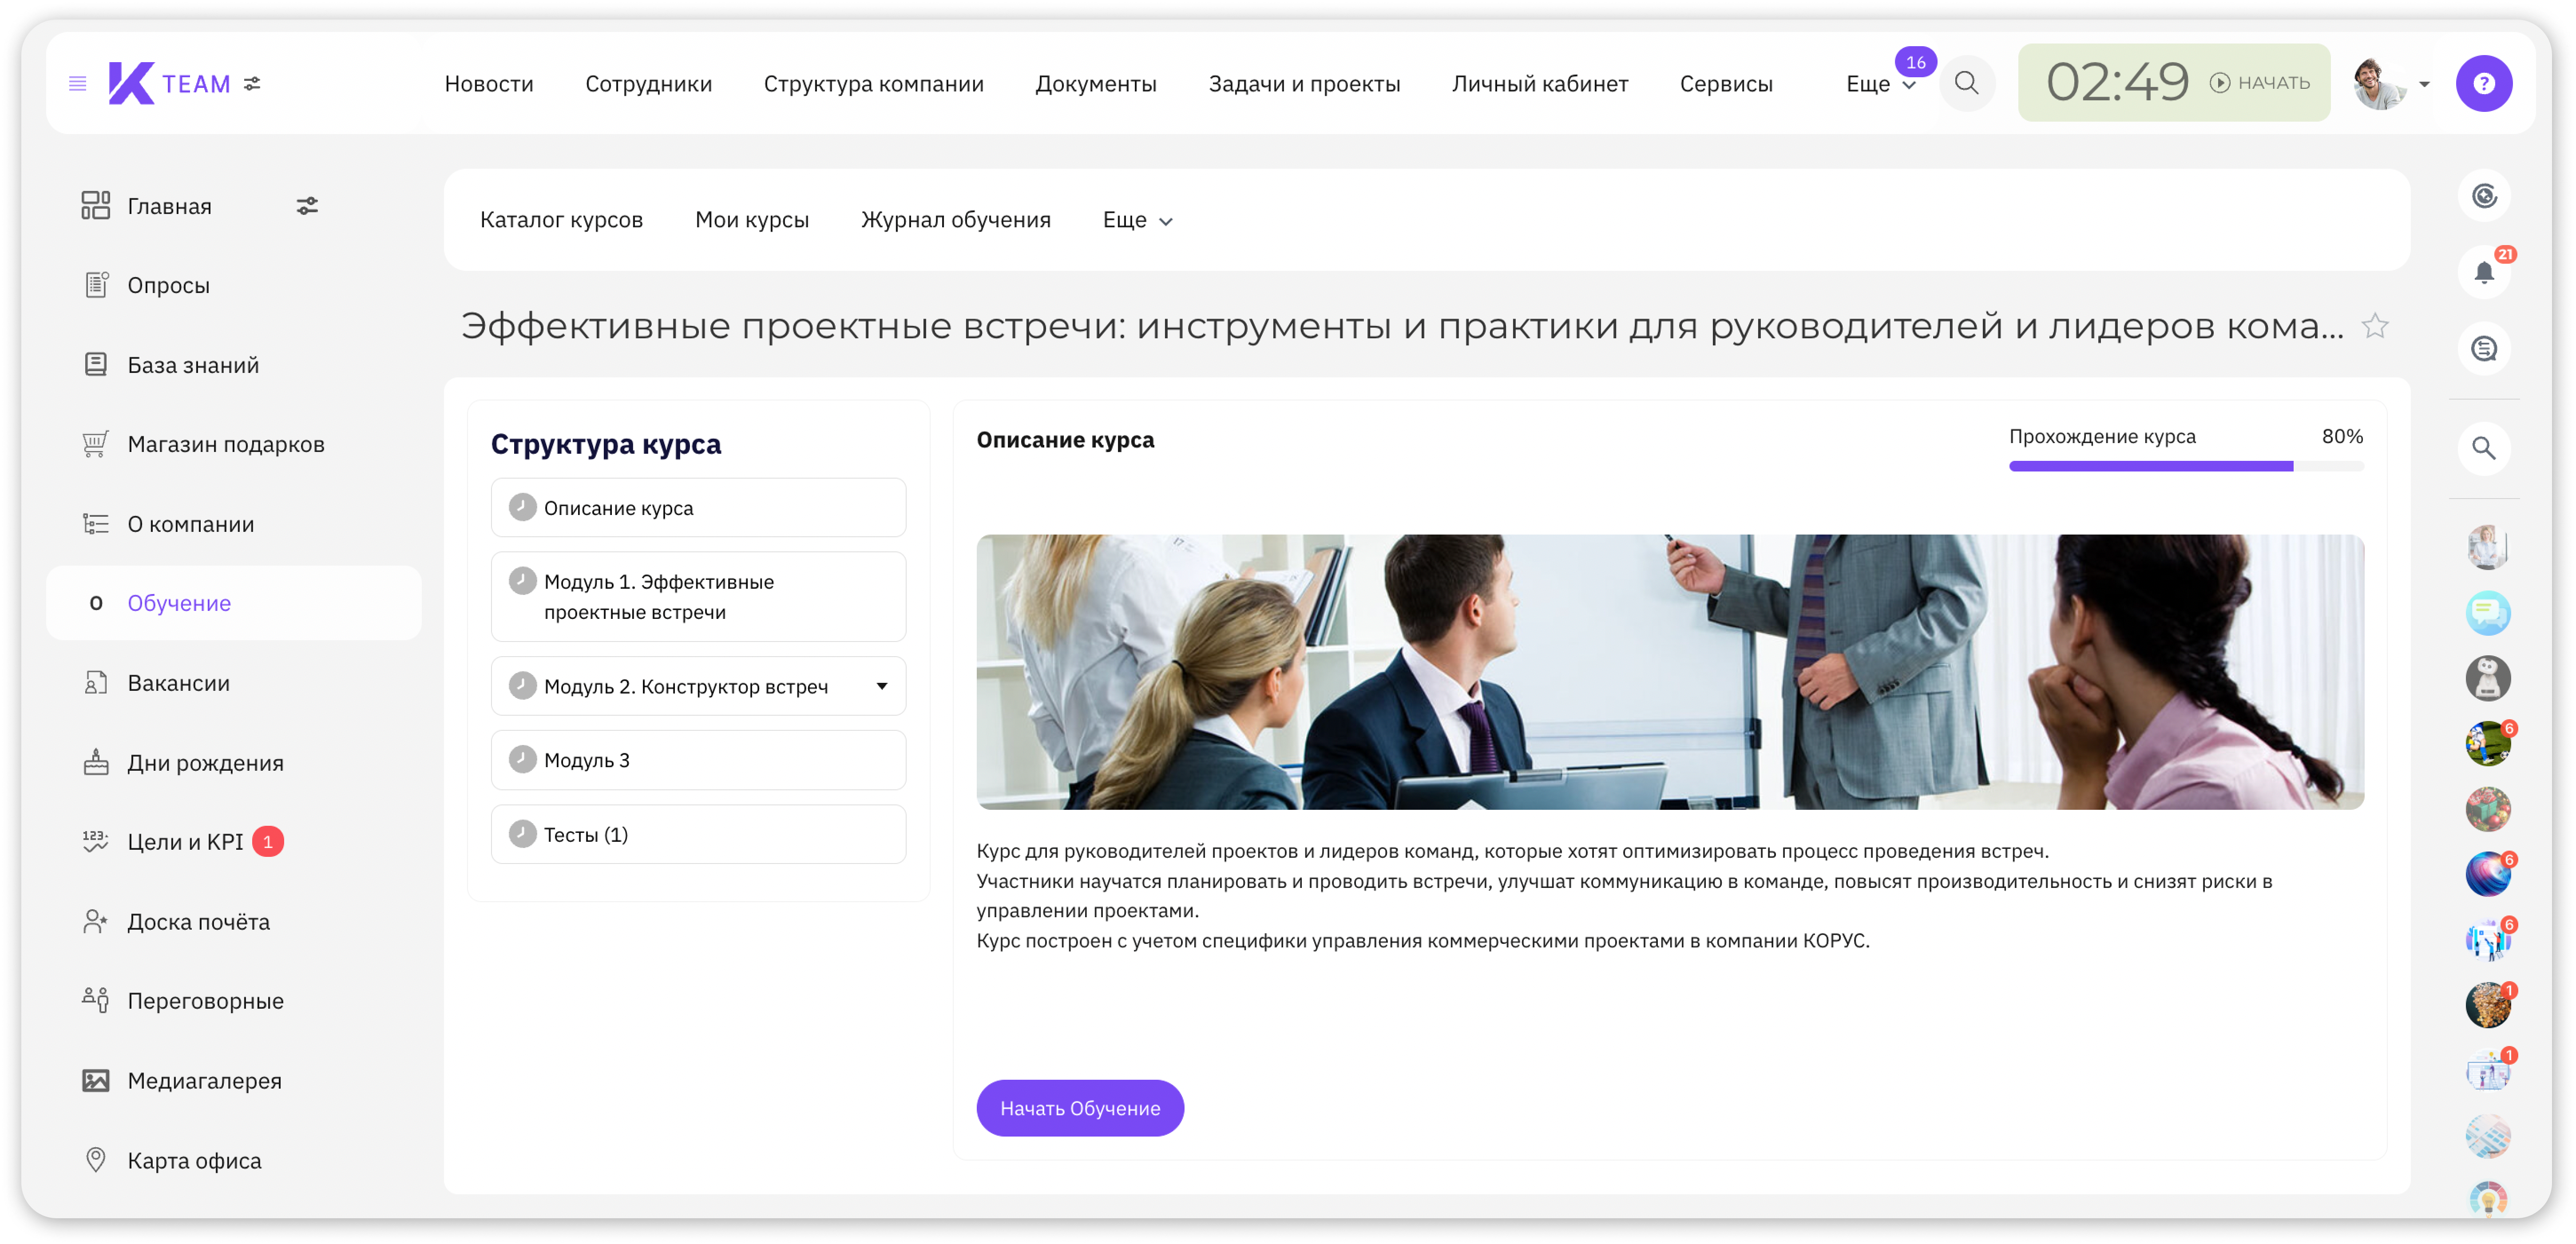
Task: Open notifications bell with 21 badge
Action: 2484,272
